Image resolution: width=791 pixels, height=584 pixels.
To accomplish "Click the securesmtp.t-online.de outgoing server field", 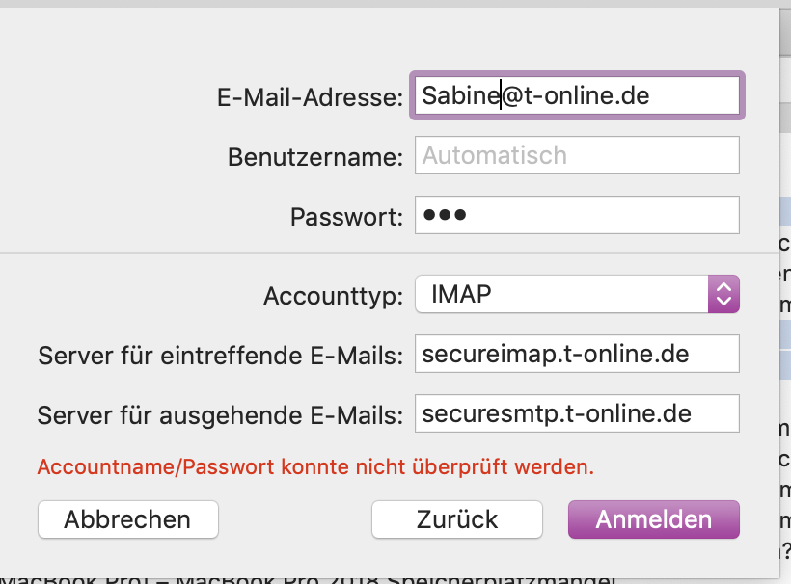I will click(577, 414).
